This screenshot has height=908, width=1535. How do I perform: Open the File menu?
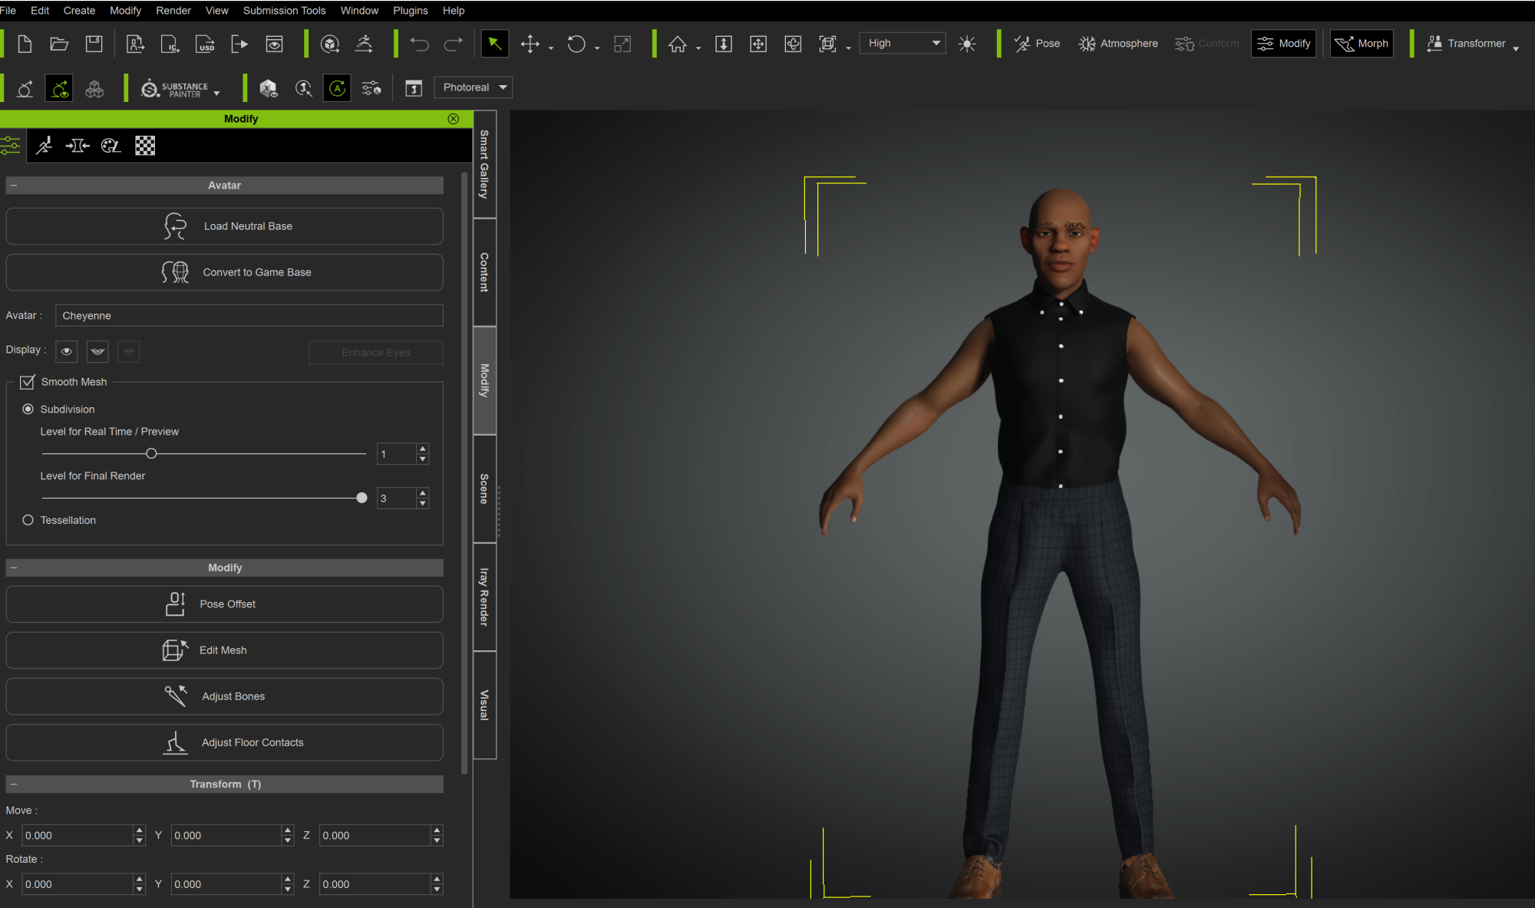point(8,11)
